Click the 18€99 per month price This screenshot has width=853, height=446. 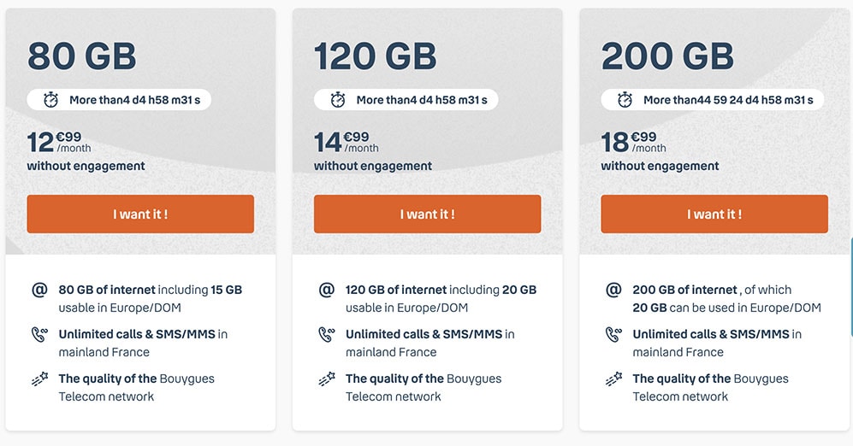[634, 143]
